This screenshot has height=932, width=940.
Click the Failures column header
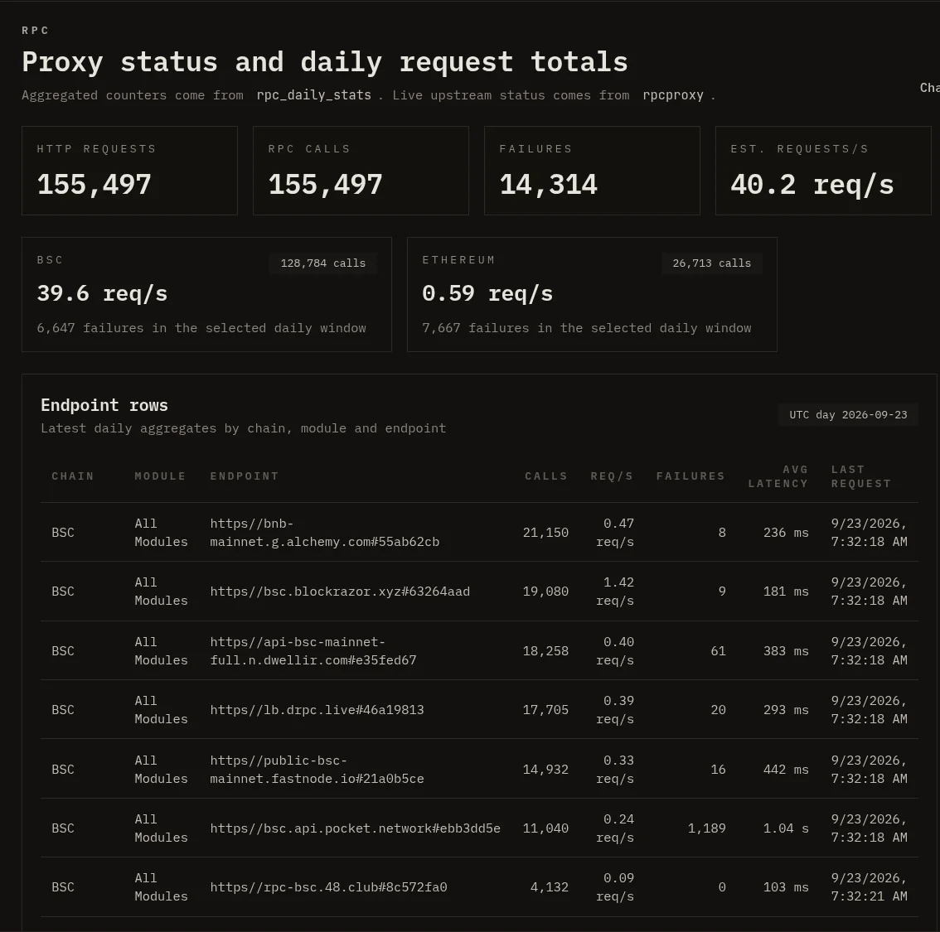click(690, 476)
